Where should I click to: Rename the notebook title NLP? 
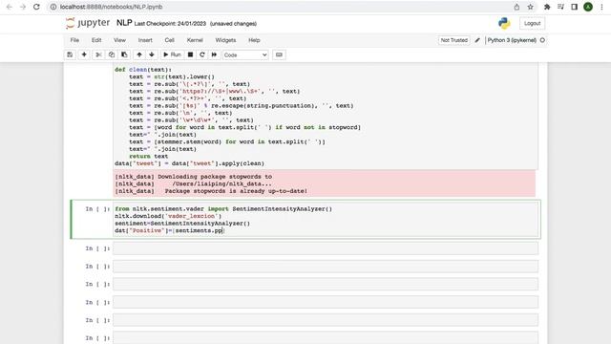click(124, 23)
